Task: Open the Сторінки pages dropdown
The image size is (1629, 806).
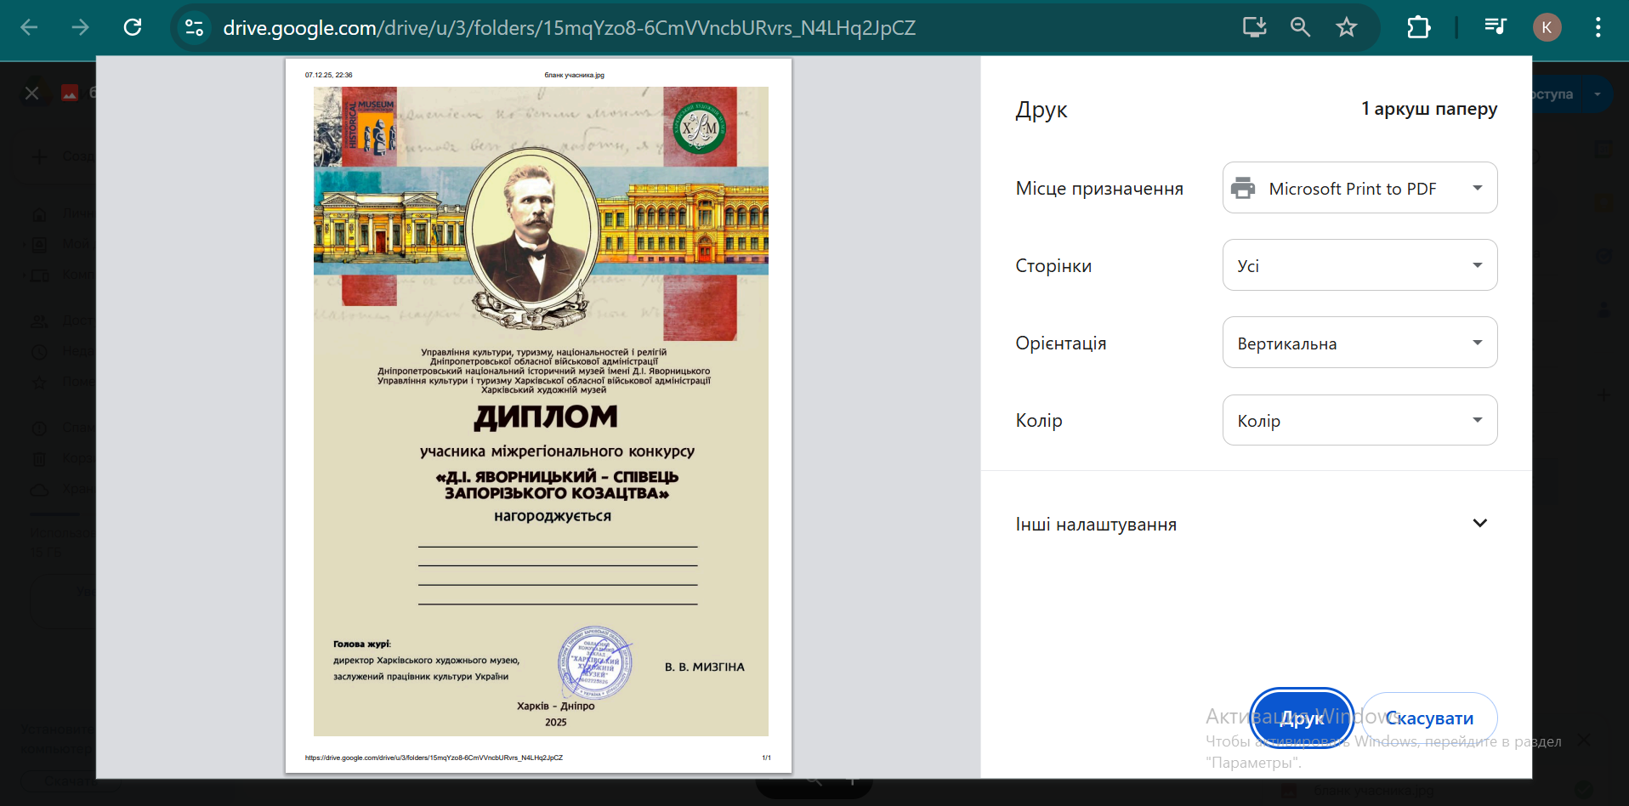Action: [1359, 265]
